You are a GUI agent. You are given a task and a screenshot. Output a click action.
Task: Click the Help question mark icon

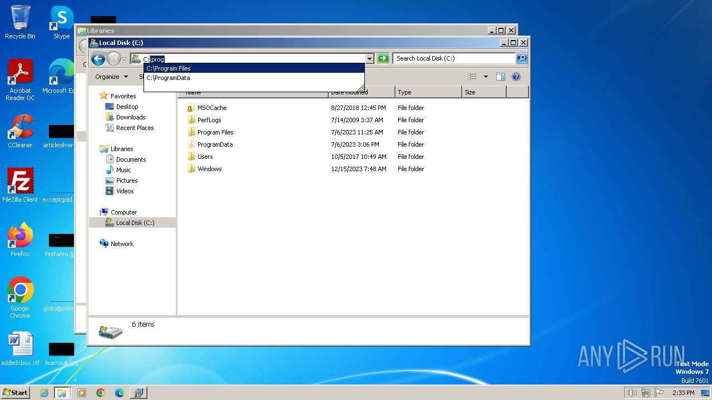pos(516,77)
